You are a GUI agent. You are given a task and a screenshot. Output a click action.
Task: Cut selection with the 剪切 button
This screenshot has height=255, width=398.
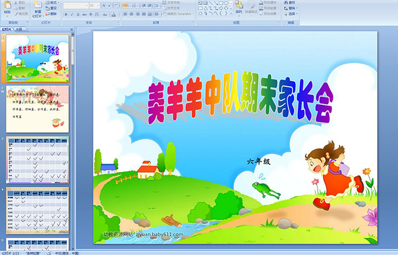coord(19,2)
